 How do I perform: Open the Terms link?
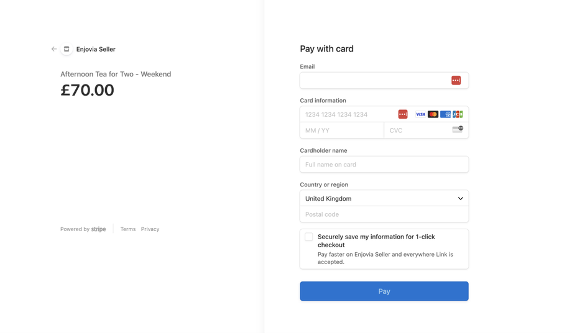128,229
